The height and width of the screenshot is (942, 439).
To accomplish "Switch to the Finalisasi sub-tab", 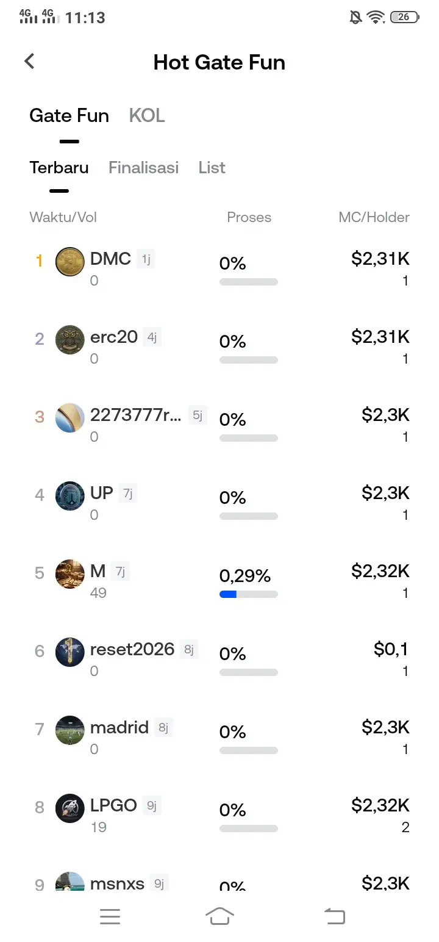I will 143,168.
